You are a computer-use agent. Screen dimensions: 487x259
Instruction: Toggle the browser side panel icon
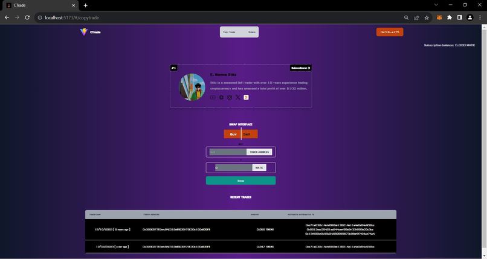tap(460, 18)
